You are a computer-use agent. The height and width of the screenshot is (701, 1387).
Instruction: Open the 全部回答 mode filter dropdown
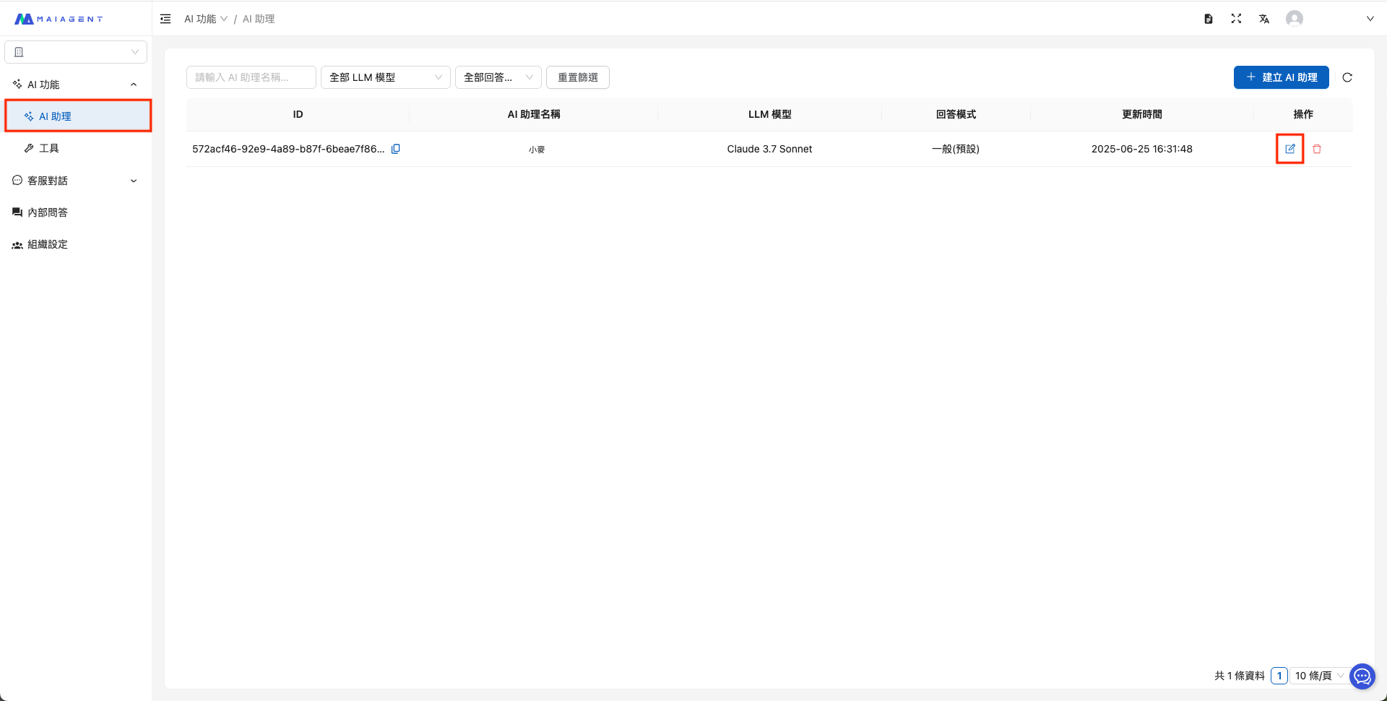[498, 77]
